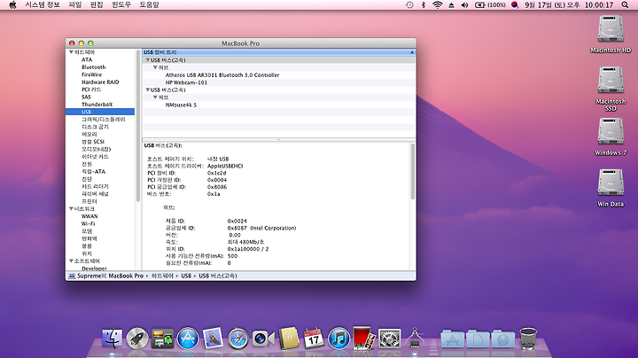The width and height of the screenshot is (638, 358).
Task: Click sort arrow in USB 장비 트리 header
Action: (412, 52)
